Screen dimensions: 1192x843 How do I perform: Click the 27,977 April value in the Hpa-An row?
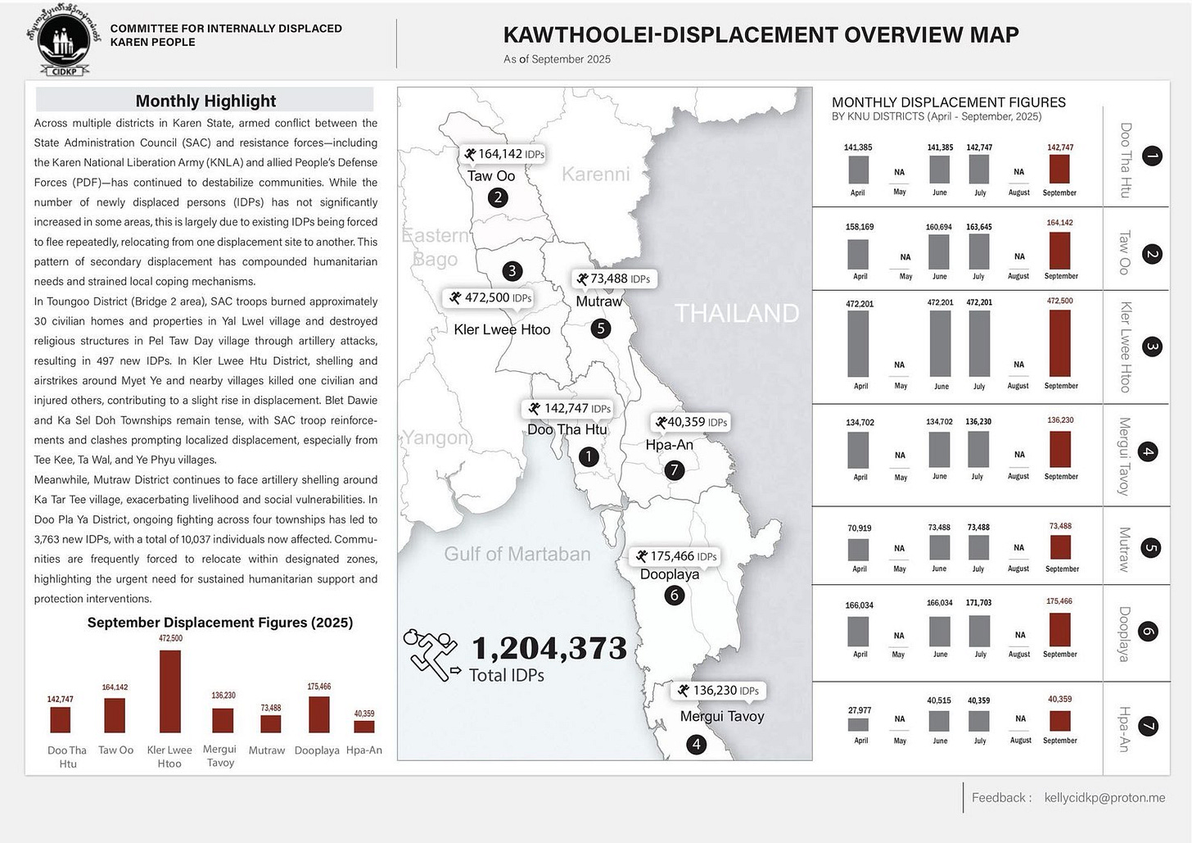(860, 710)
